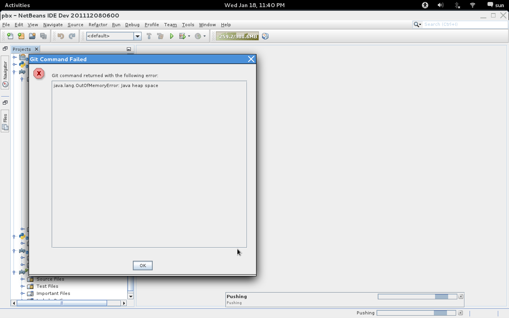Screen dimensions: 509x318
Task: Click the New Project toolbar icon
Action: (21, 36)
